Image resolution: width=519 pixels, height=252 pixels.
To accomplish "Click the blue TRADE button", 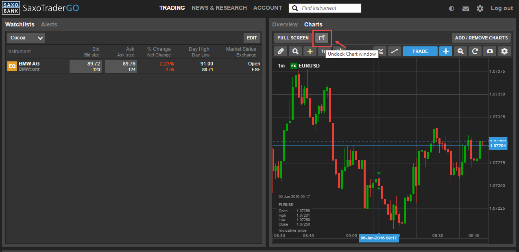I will (x=420, y=51).
